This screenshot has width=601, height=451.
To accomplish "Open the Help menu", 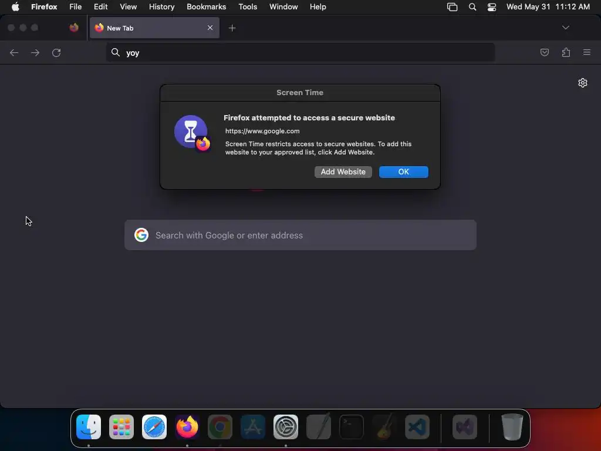I will coord(318,7).
